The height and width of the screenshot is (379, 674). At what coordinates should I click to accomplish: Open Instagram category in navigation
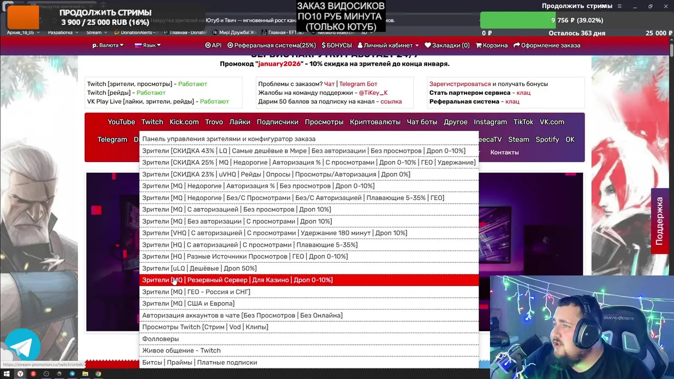[x=490, y=122]
